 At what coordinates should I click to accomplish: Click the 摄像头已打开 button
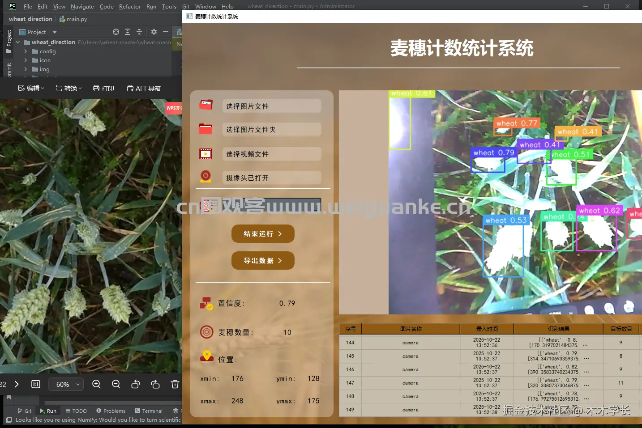tap(272, 178)
